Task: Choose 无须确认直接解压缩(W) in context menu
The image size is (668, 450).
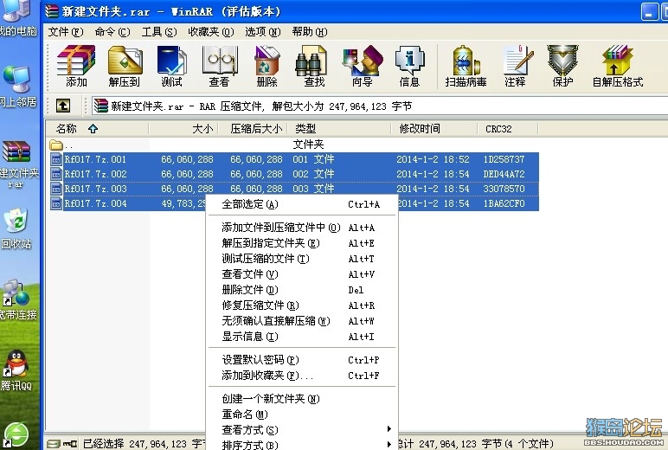Action: (x=302, y=321)
